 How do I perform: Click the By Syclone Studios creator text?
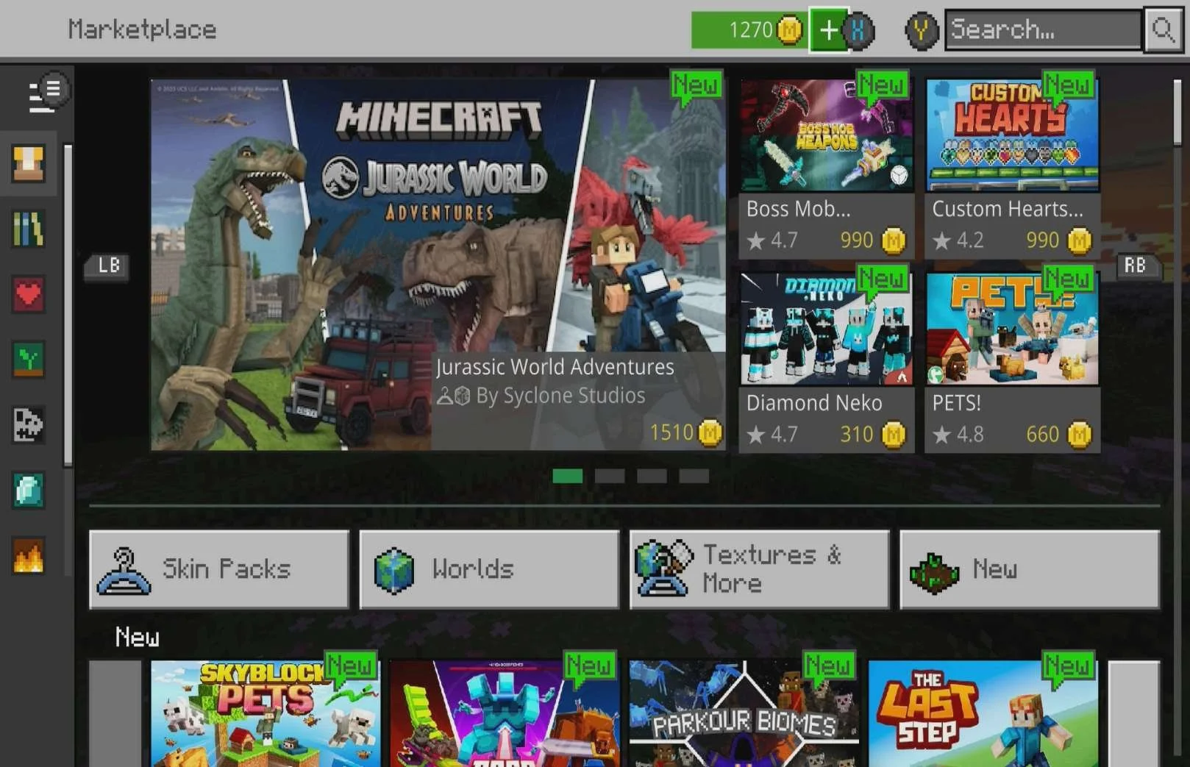[x=560, y=396]
